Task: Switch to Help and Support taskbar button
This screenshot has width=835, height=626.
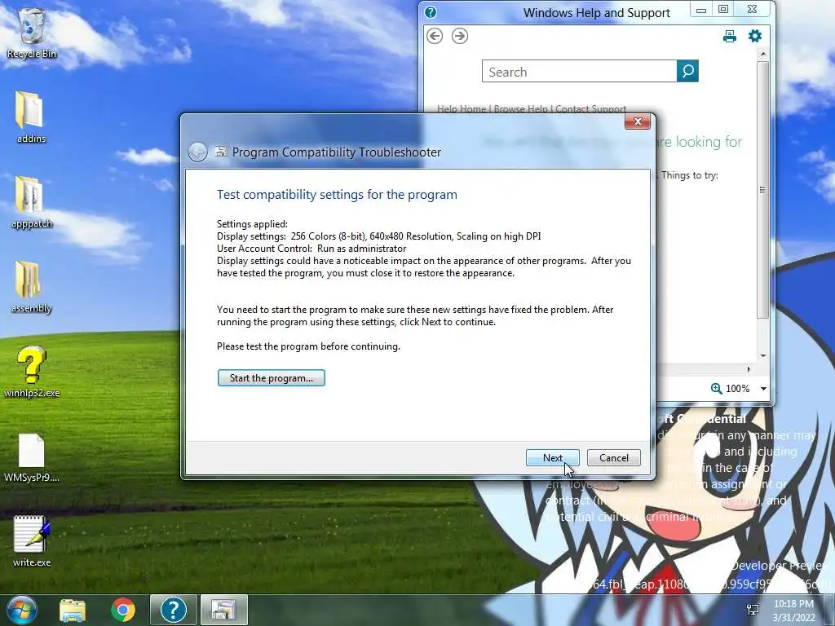Action: click(174, 610)
